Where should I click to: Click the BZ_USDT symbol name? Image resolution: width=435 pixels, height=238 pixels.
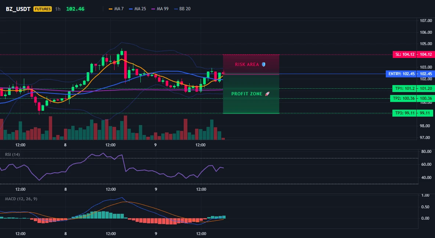18,9
